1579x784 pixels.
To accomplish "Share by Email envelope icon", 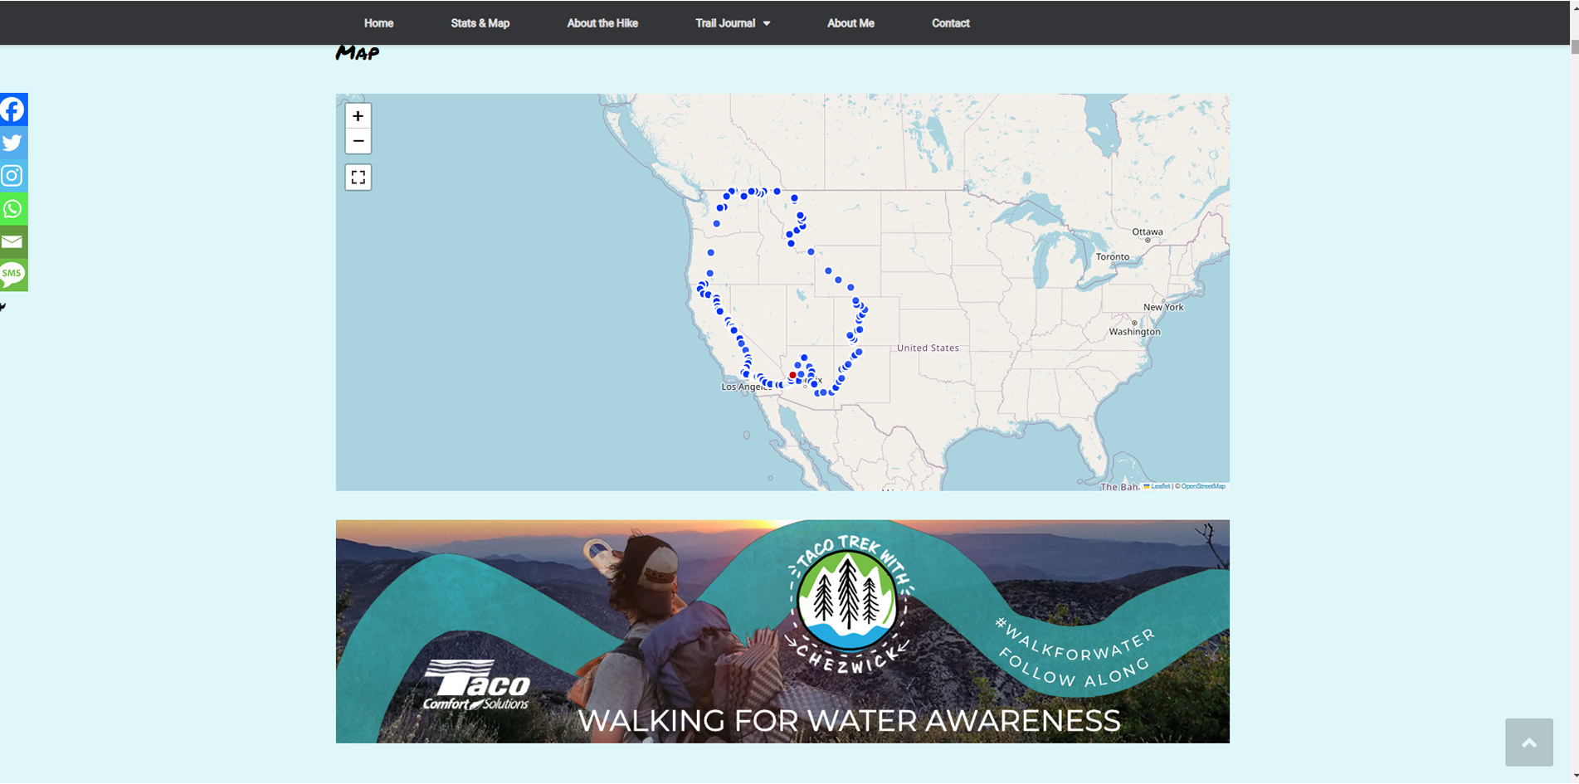I will coord(13,242).
